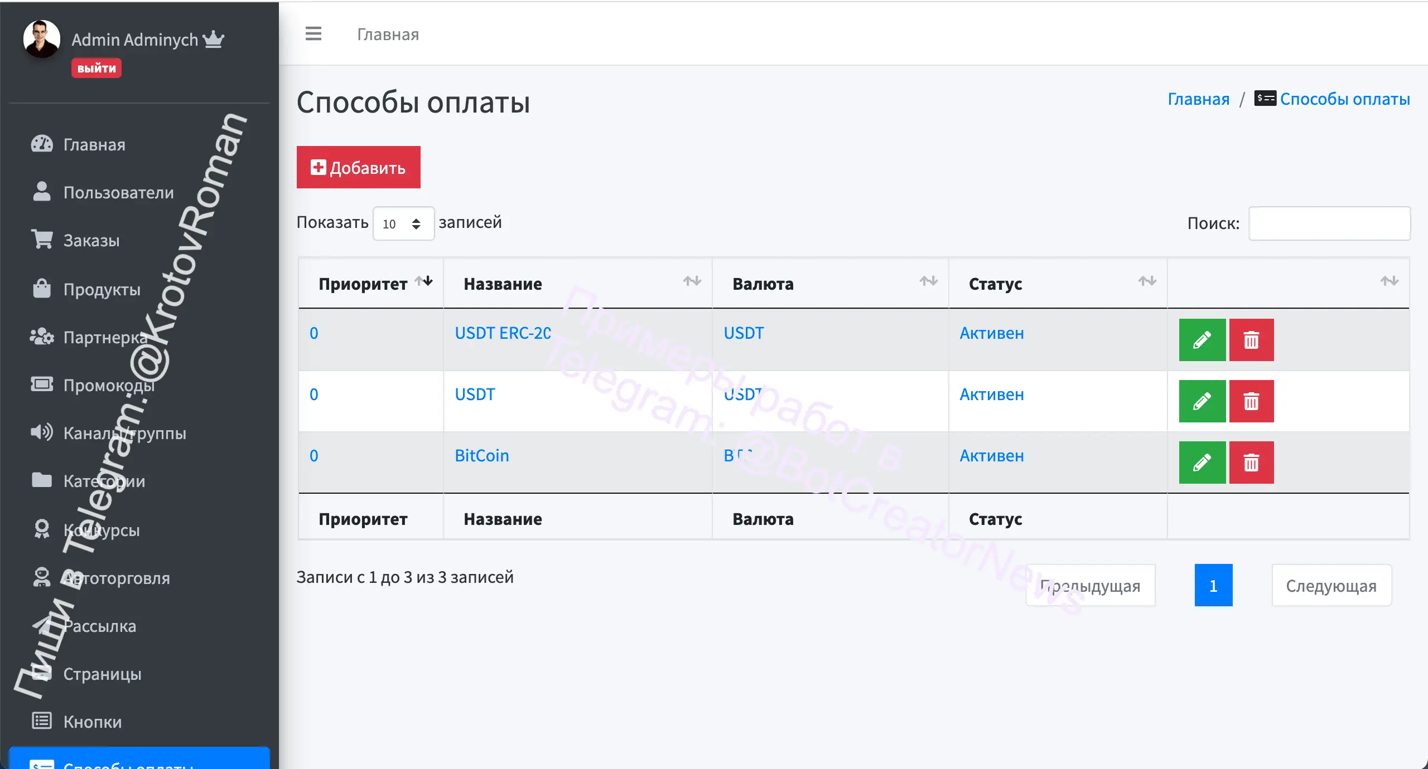Select Пользователи in the sidebar menu
This screenshot has width=1428, height=769.
tap(119, 192)
